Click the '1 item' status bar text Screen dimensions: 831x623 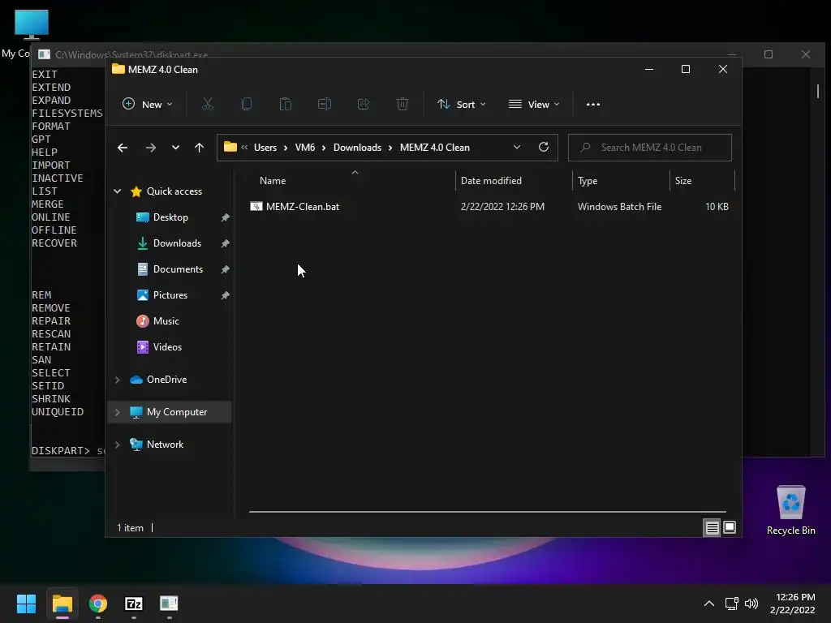click(x=131, y=527)
